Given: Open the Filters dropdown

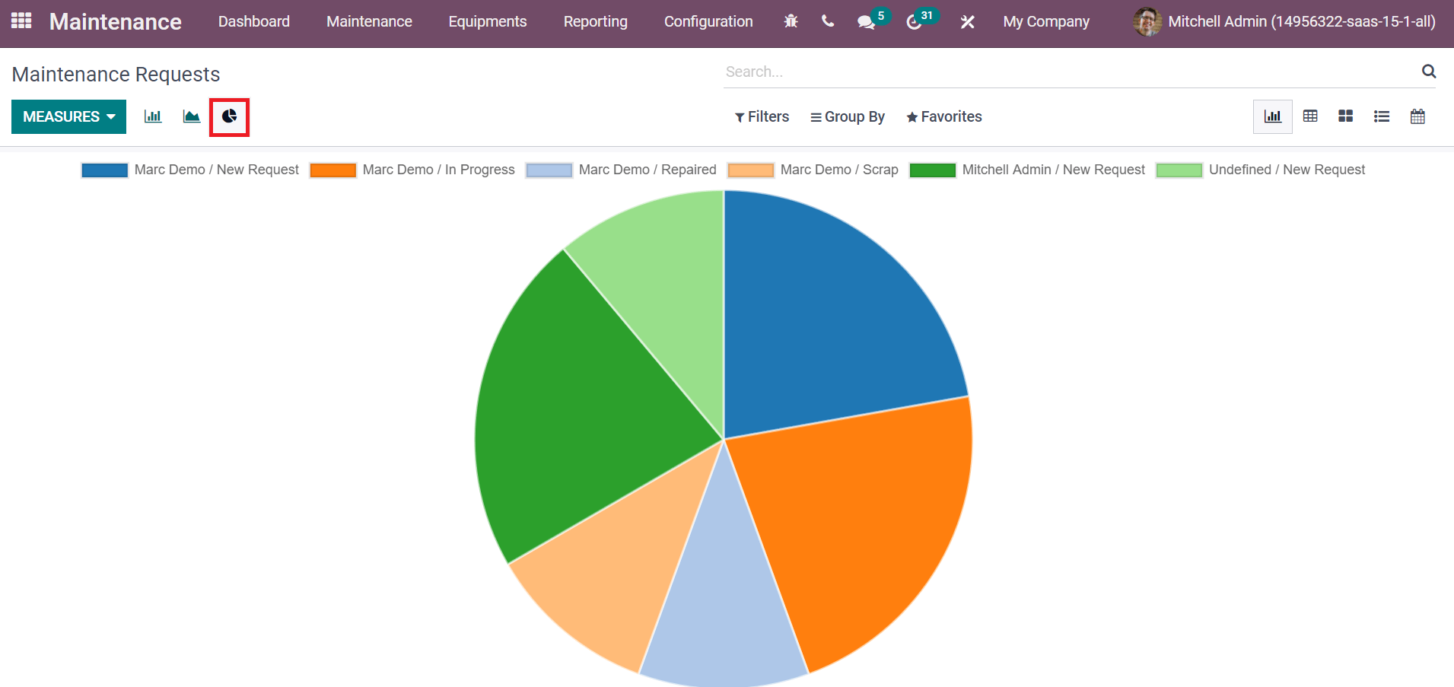Looking at the screenshot, I should [762, 116].
